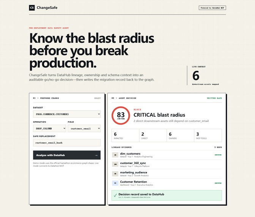This screenshot has width=255, height=217.
Task: Click the arrow icon on the Analyze button
Action: point(96,155)
